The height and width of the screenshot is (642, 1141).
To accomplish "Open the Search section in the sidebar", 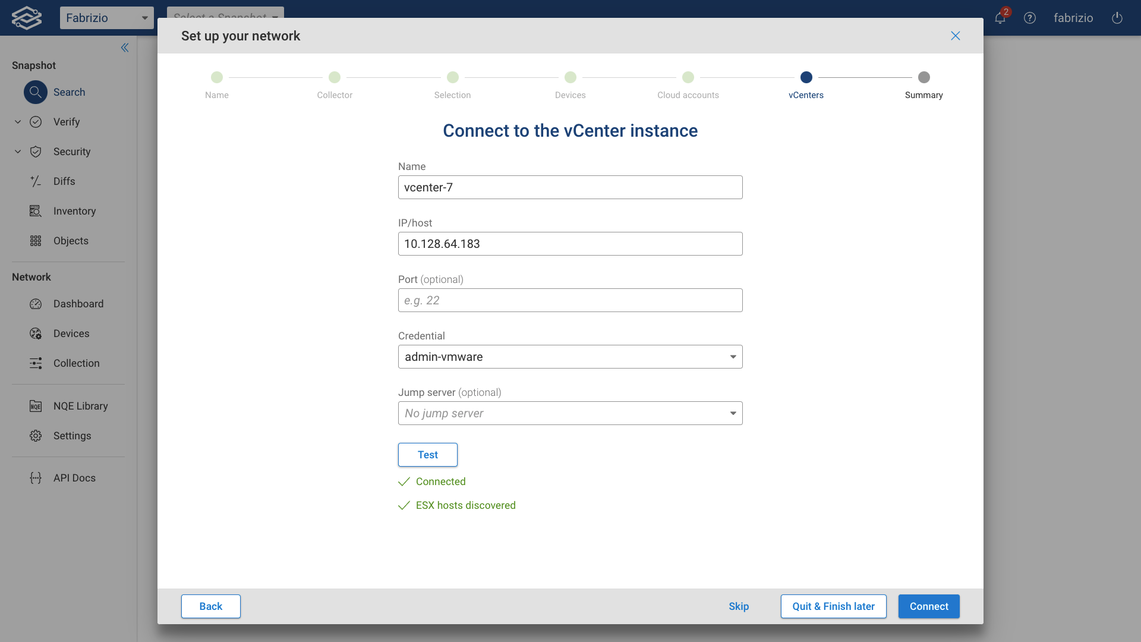I will pos(70,92).
